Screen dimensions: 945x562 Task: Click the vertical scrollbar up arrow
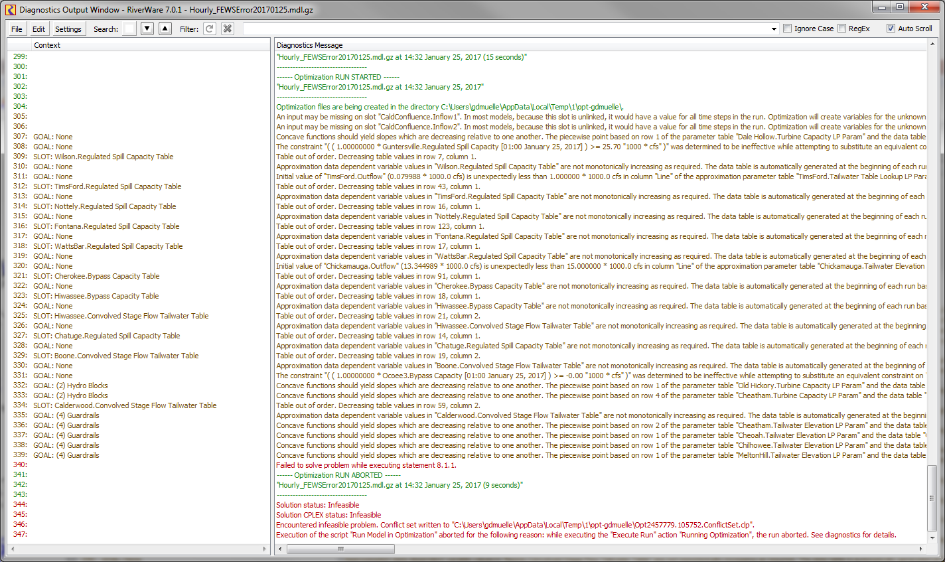click(x=932, y=45)
